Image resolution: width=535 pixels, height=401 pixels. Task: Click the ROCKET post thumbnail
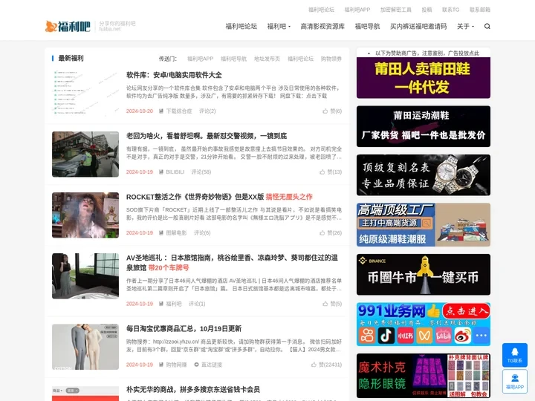tap(85, 215)
